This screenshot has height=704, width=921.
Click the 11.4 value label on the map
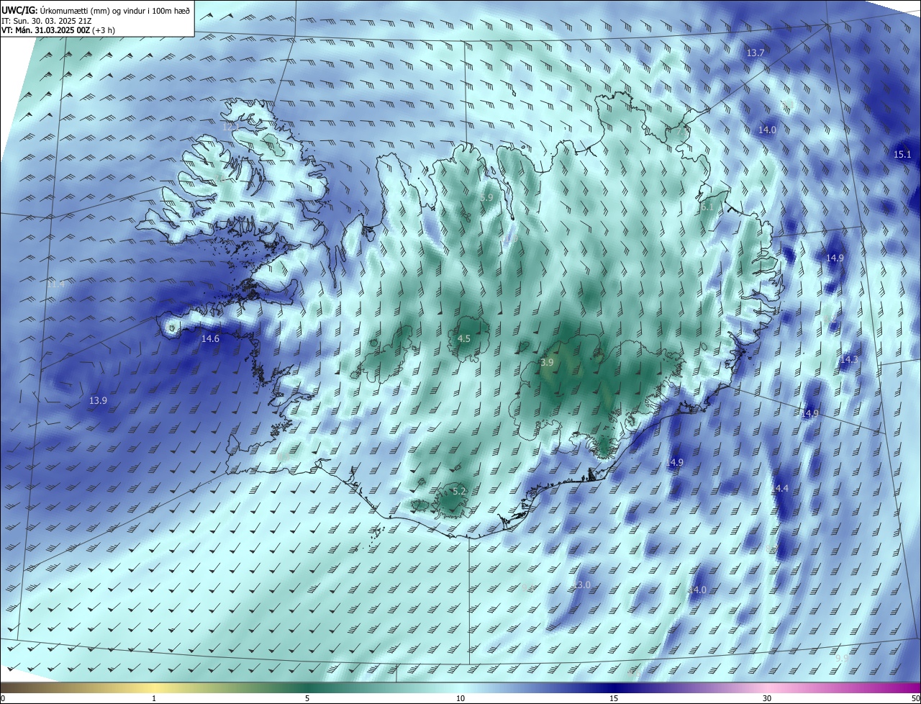click(55, 284)
